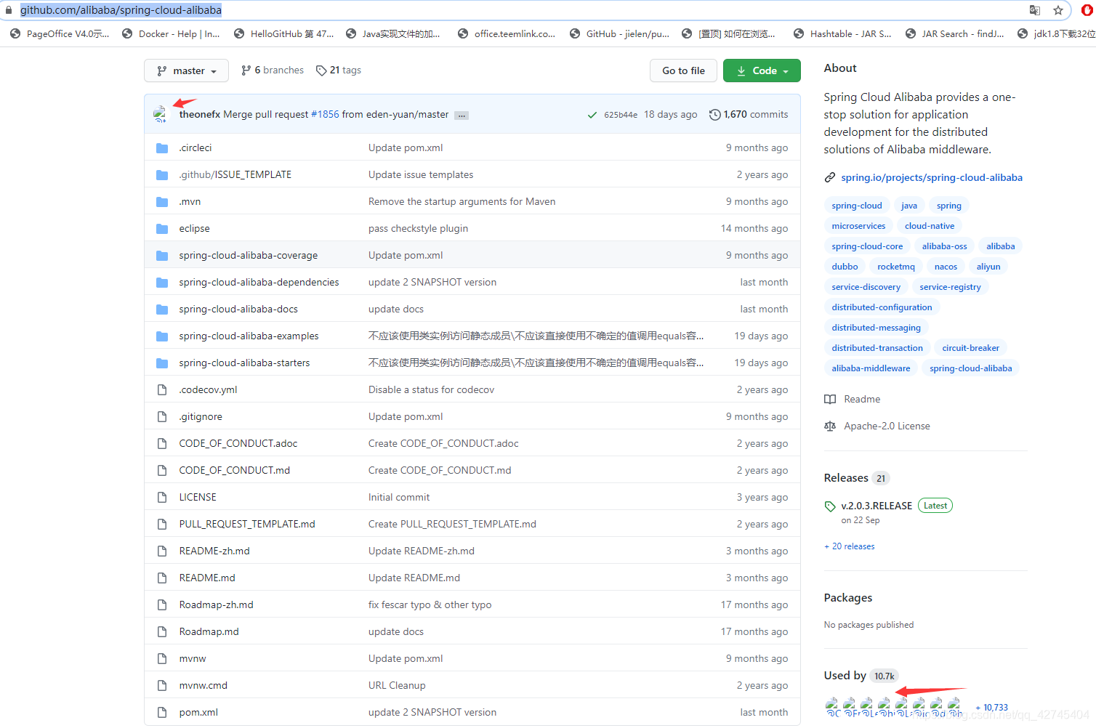Click the 6 branches link
The height and width of the screenshot is (728, 1096).
(x=273, y=70)
